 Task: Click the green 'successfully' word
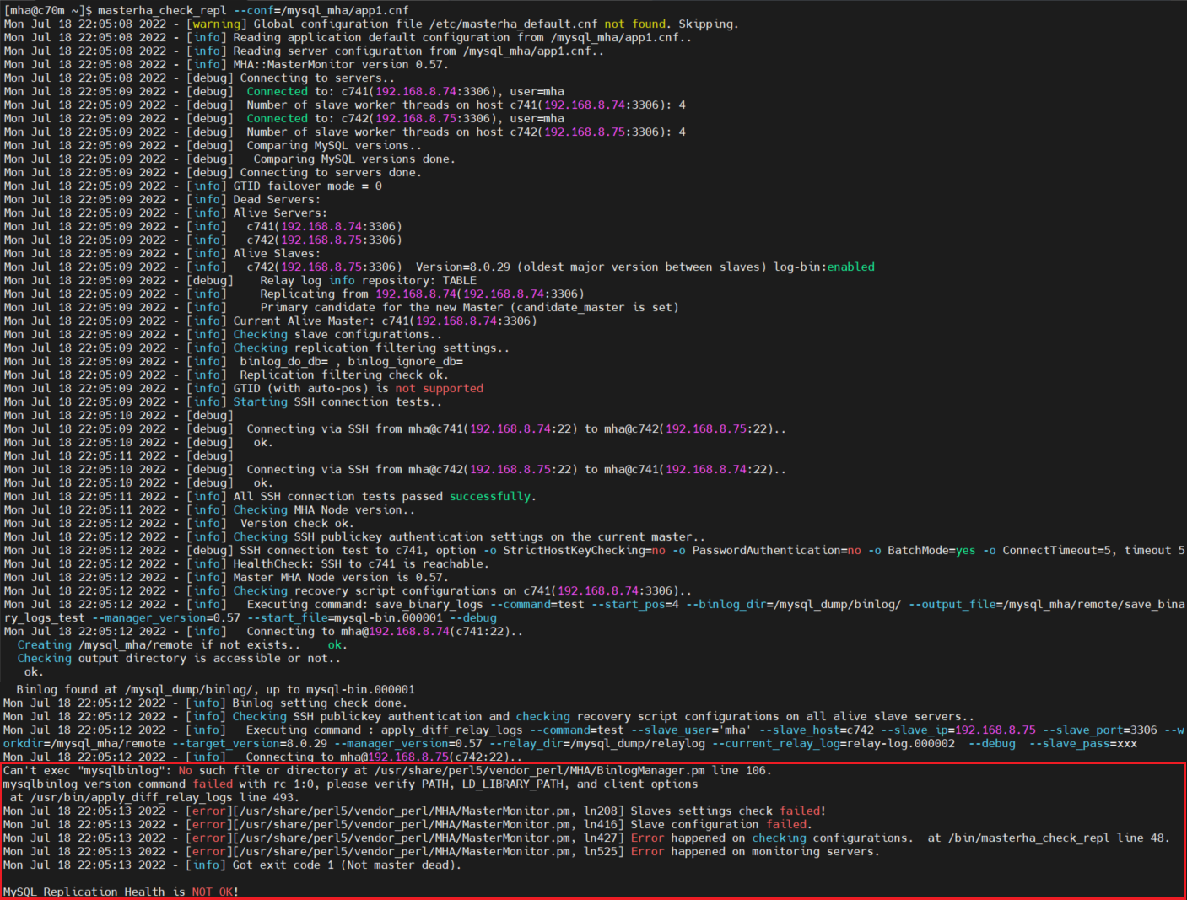pos(489,496)
